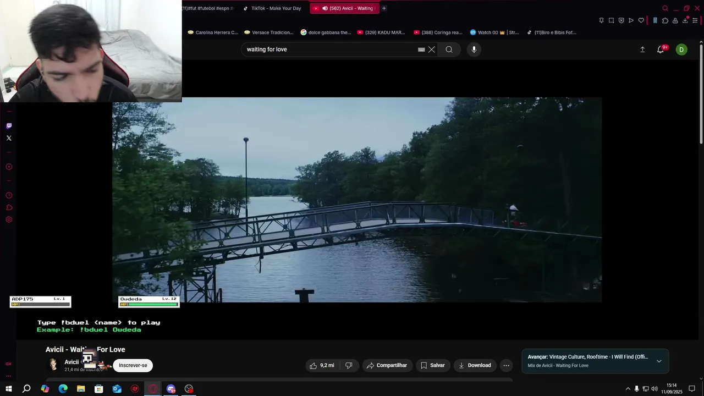Click the "waiting for love" search field
Screen dimensions: 704x396
pyautogui.click(x=330, y=50)
